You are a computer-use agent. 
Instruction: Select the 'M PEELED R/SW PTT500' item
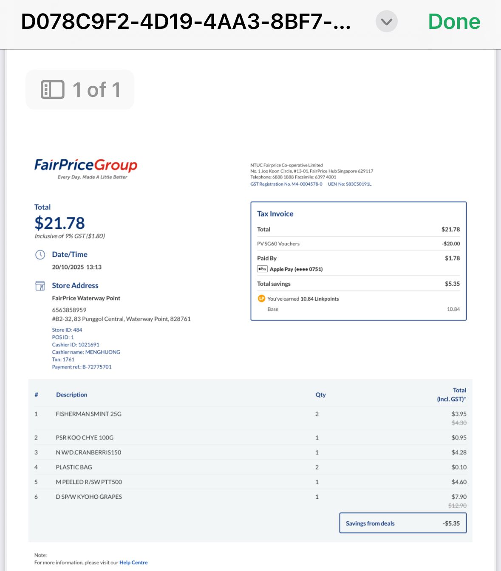89,482
